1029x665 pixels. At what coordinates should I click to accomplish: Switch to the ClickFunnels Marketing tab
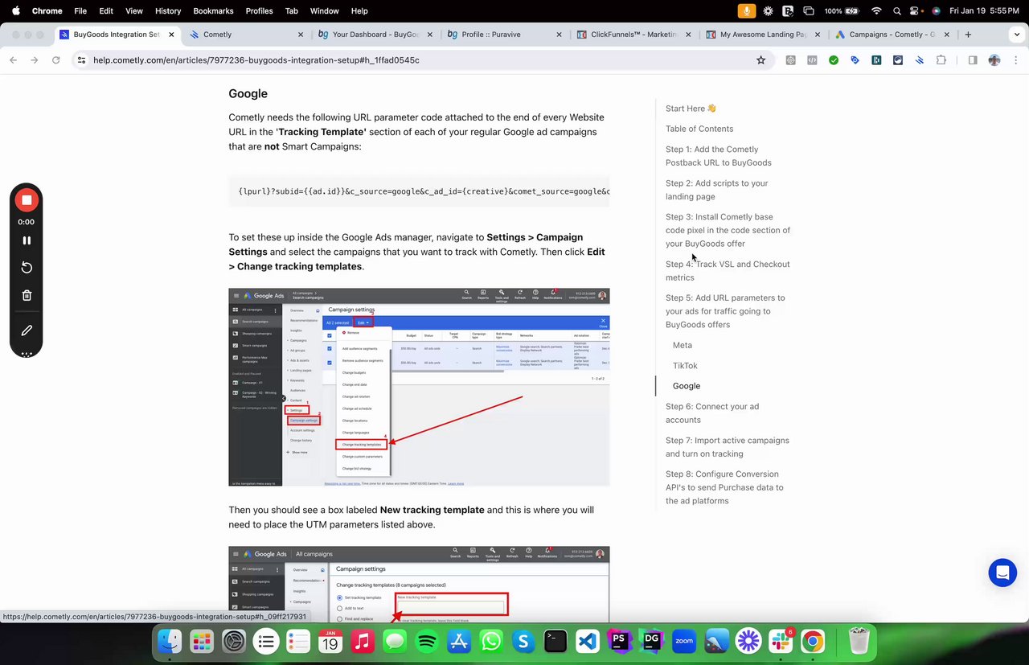[634, 35]
